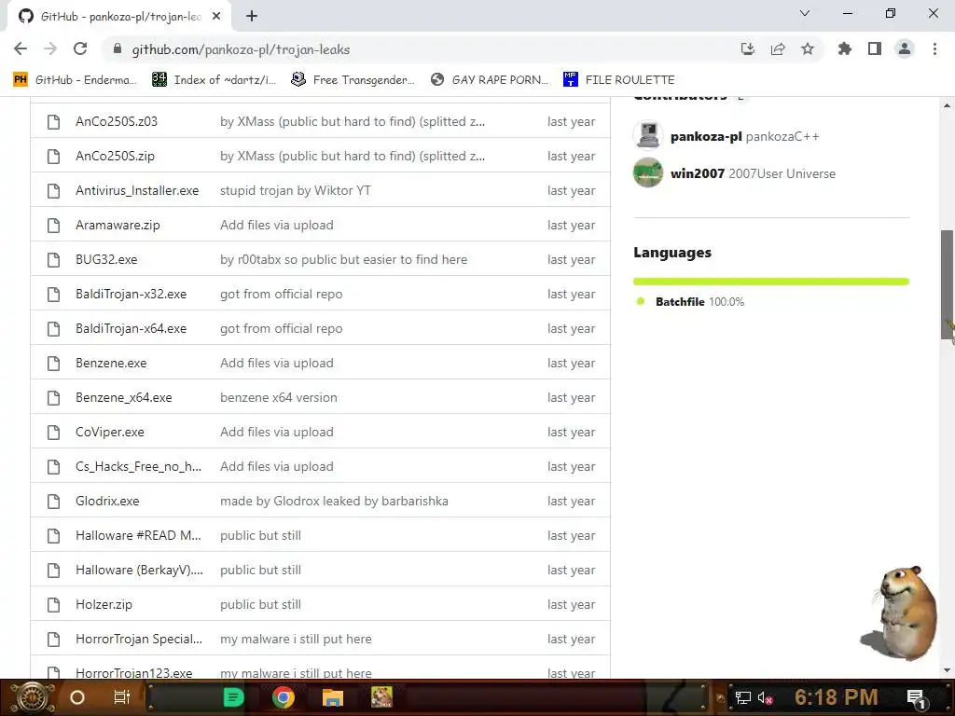Open the Cs_Hacks_Free_no_h... file entry
The height and width of the screenshot is (716, 955).
click(x=138, y=466)
